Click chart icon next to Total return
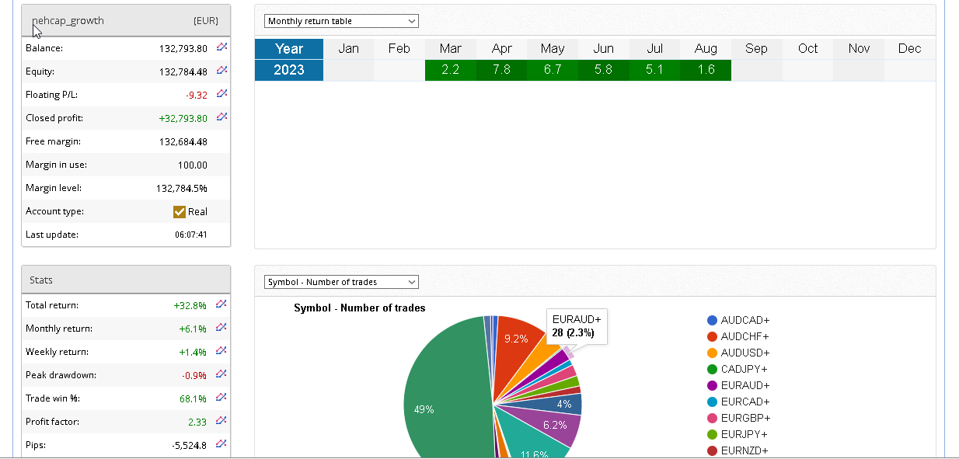The height and width of the screenshot is (459, 959). coord(221,304)
